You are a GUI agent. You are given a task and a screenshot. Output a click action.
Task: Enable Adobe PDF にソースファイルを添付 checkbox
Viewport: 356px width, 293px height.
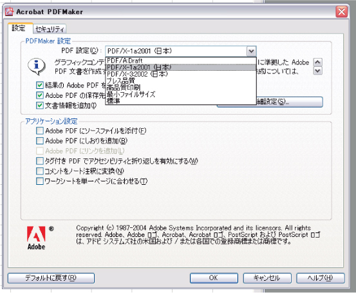(40, 131)
